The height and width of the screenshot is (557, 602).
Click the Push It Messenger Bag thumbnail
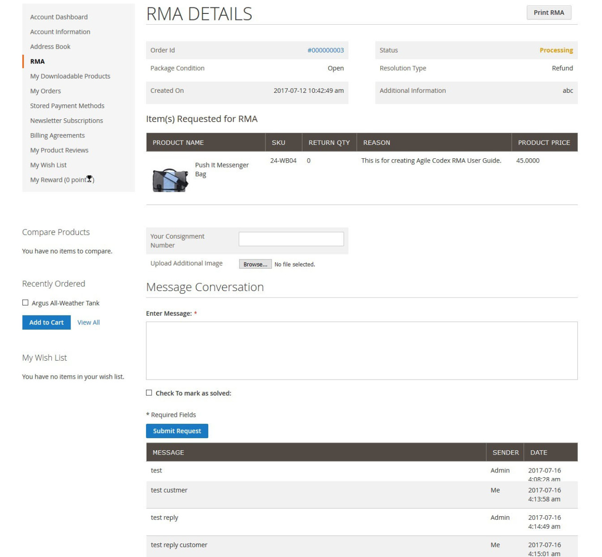point(170,180)
